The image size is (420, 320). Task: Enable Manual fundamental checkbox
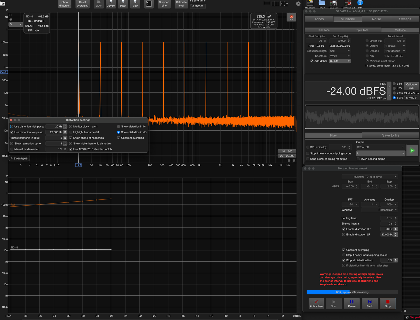[x=12, y=149]
